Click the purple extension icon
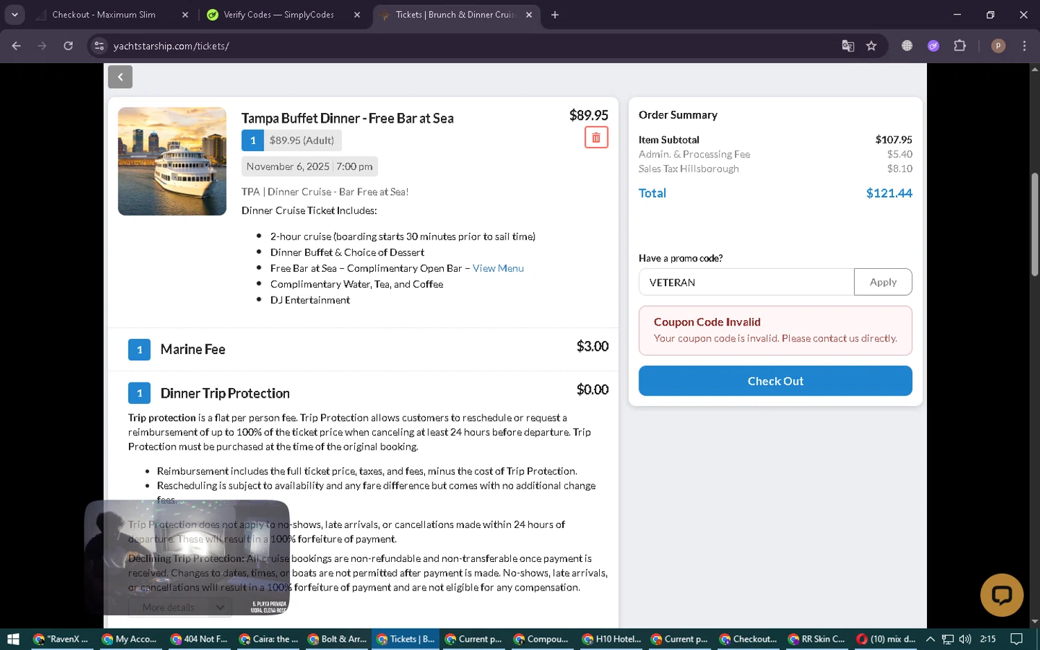The image size is (1040, 650). (933, 46)
